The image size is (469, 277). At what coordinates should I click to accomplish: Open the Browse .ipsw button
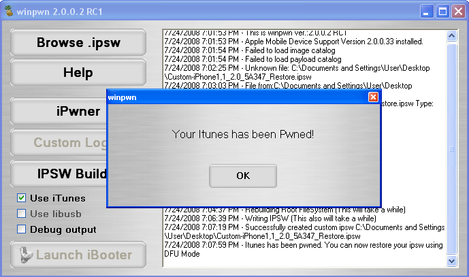[x=78, y=42]
